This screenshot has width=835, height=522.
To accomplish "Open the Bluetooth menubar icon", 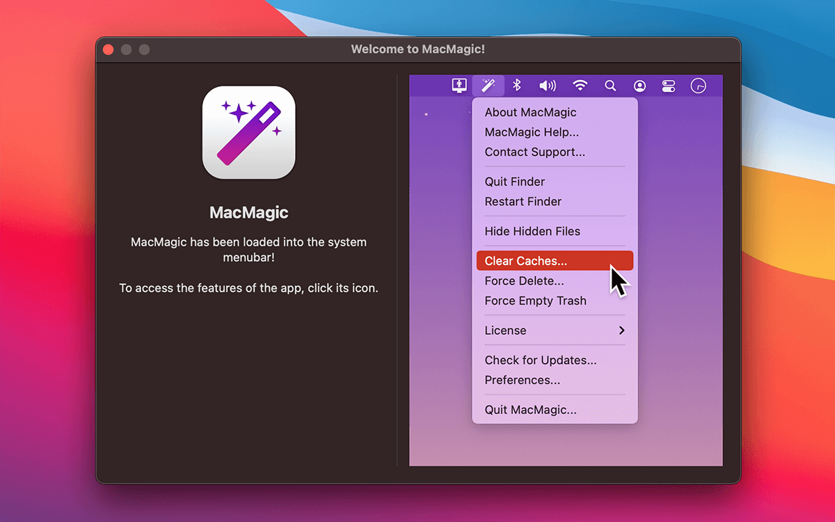I will pyautogui.click(x=517, y=86).
